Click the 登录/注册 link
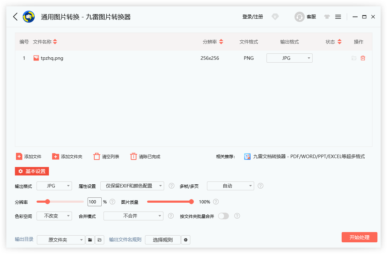The width and height of the screenshot is (387, 254). pyautogui.click(x=253, y=17)
